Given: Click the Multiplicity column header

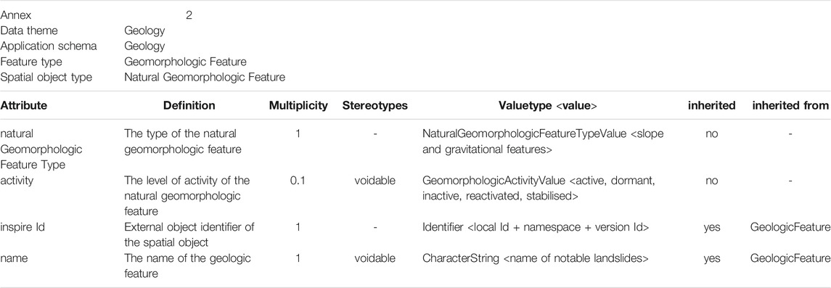Looking at the screenshot, I should tap(298, 106).
